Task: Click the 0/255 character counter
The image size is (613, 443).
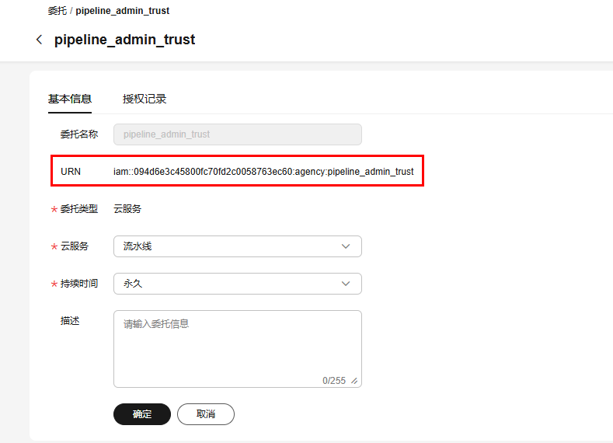Action: click(334, 381)
